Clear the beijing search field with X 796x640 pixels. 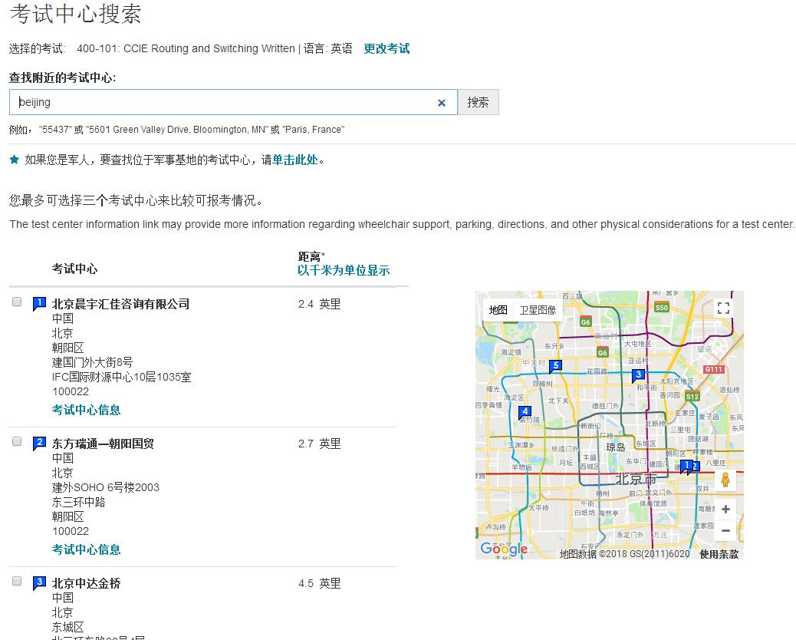441,103
